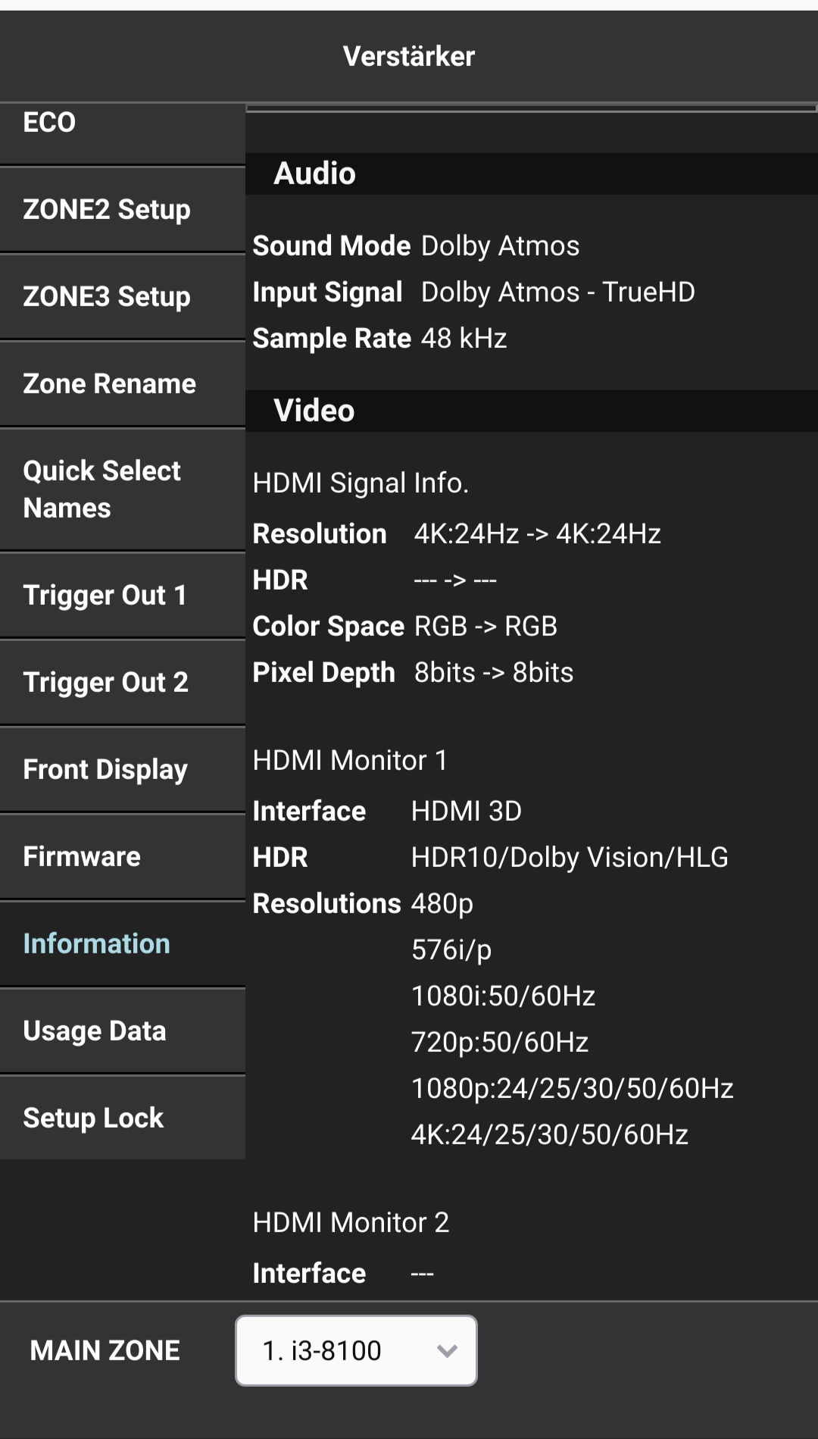Click the Verstärker page title
The height and width of the screenshot is (1439, 818).
[409, 56]
